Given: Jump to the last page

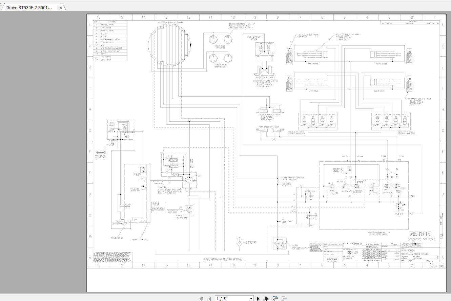Looking at the screenshot, I should pyautogui.click(x=267, y=299).
